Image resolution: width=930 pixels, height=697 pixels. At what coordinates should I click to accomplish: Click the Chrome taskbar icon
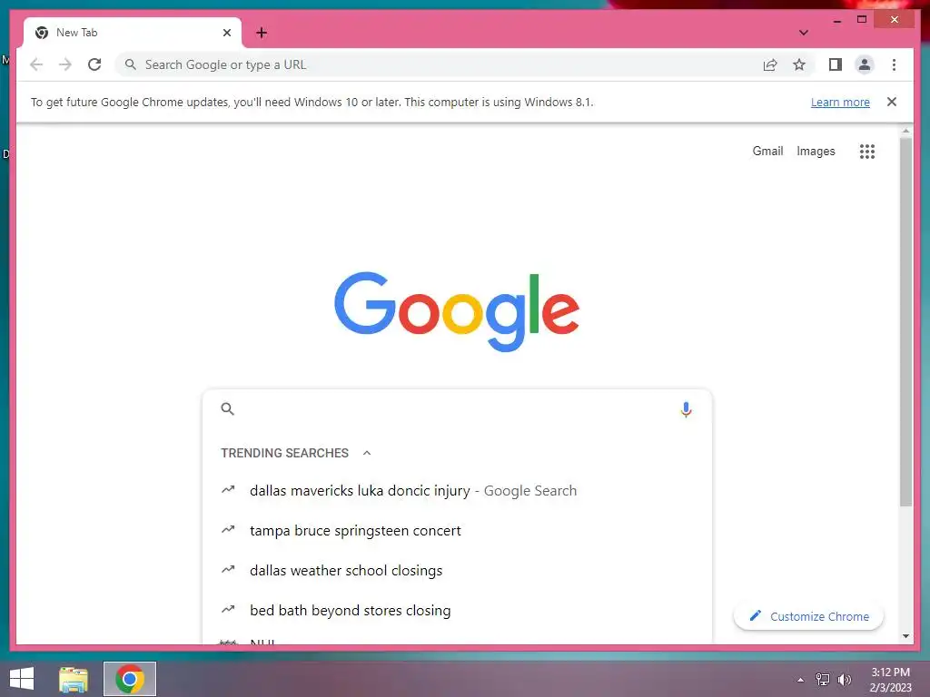tap(130, 679)
